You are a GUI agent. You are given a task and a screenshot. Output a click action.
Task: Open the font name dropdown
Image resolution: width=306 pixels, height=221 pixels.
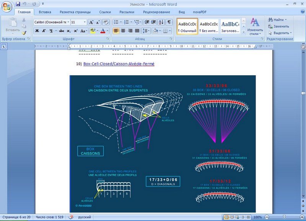68,22
